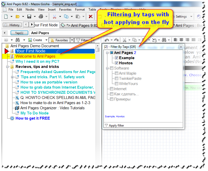Open the Format menu
Viewport: 208px width, 171px height.
(80, 10)
